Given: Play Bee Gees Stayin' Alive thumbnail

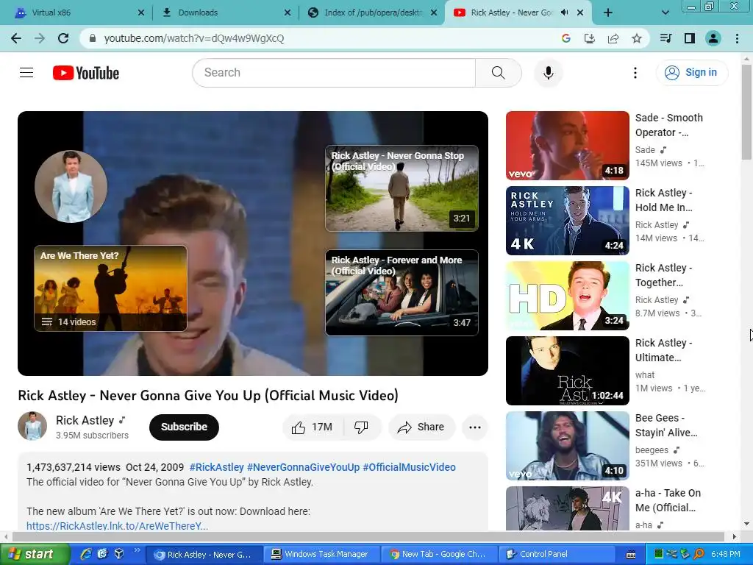Looking at the screenshot, I should [567, 445].
